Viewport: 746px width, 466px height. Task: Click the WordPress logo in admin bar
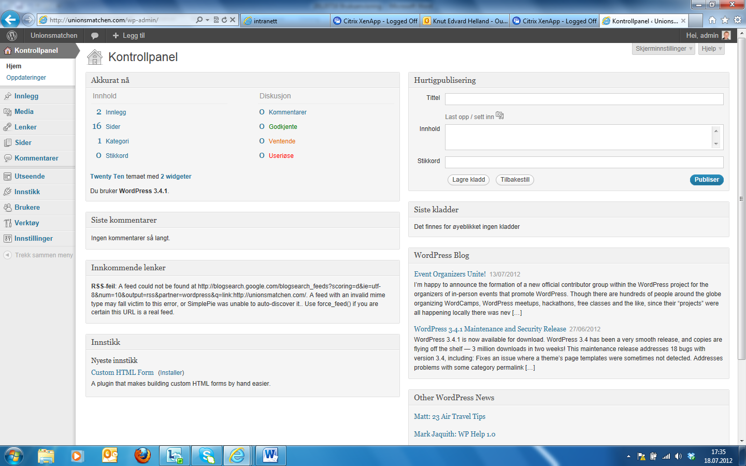12,36
